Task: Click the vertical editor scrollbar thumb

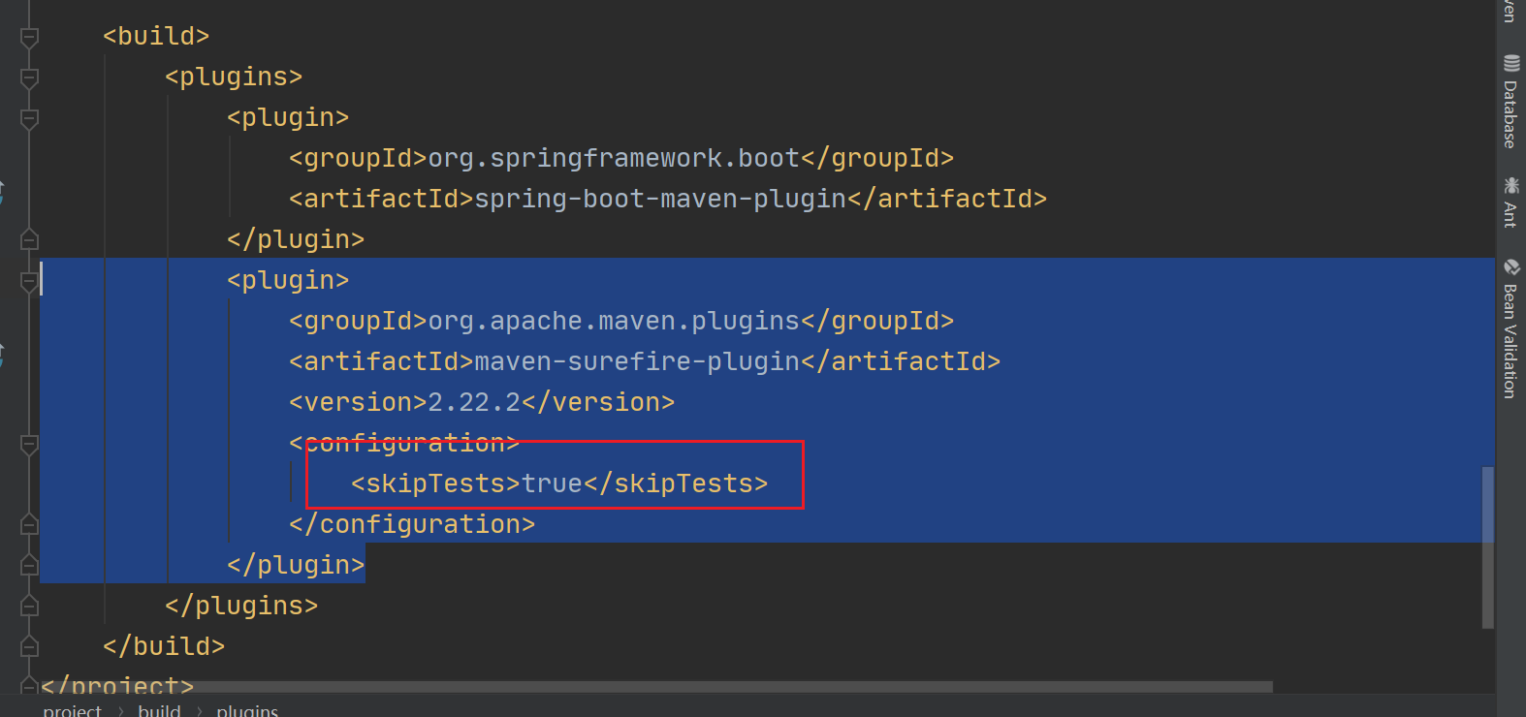Action: click(x=1488, y=546)
